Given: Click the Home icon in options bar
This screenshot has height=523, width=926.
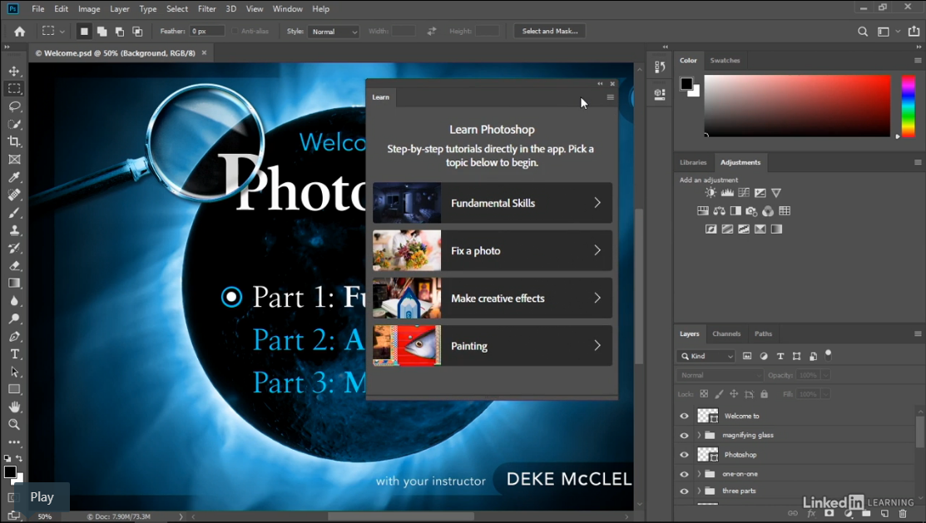Looking at the screenshot, I should point(19,32).
